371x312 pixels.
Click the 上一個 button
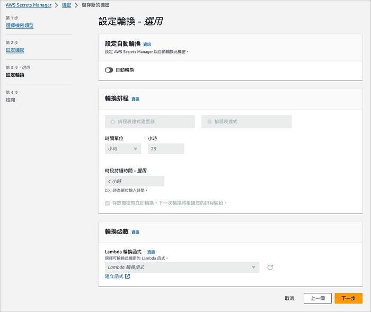[317, 298]
